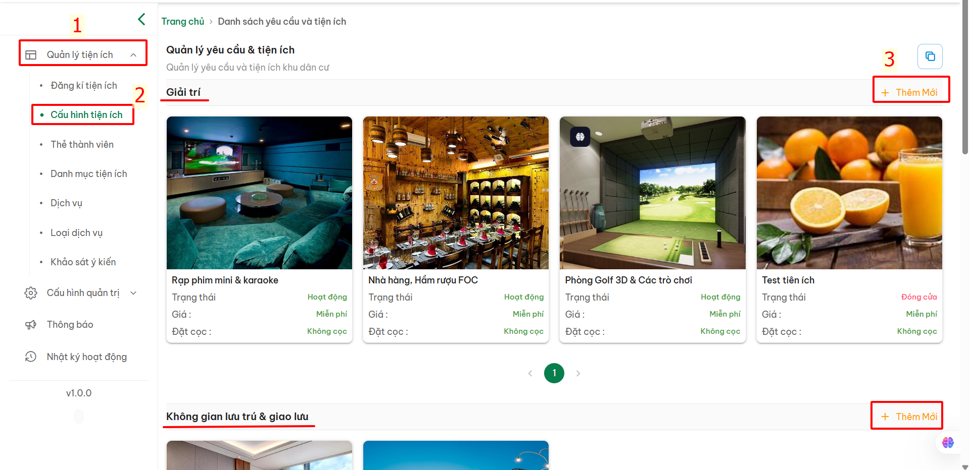970x470 pixels.
Task: Follow the Trang chủ breadcrumb link
Action: [x=182, y=22]
